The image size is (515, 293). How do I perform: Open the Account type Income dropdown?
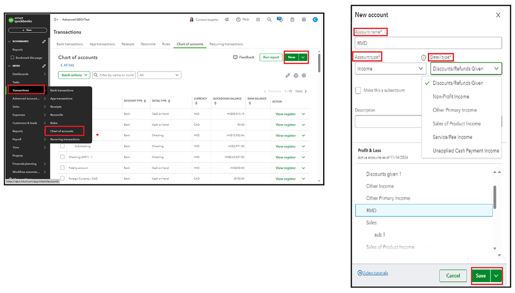coord(391,68)
